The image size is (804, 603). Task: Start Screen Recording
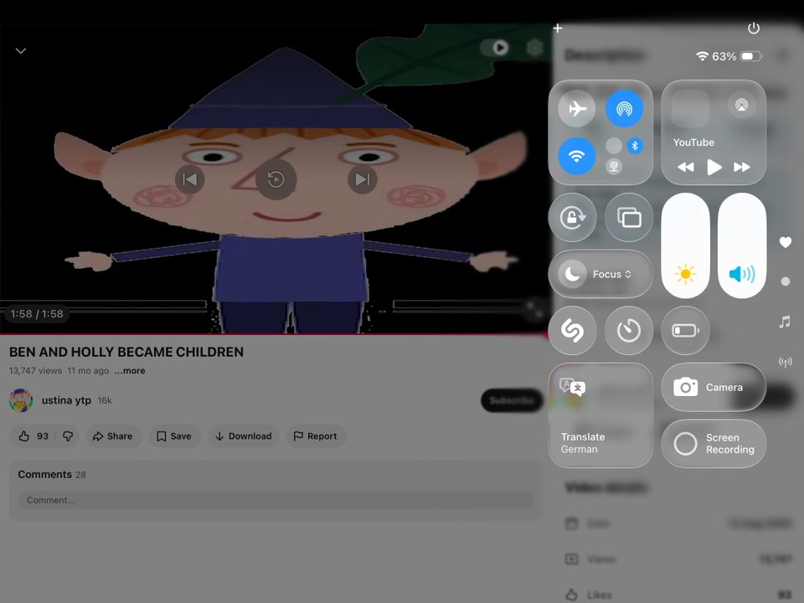714,444
